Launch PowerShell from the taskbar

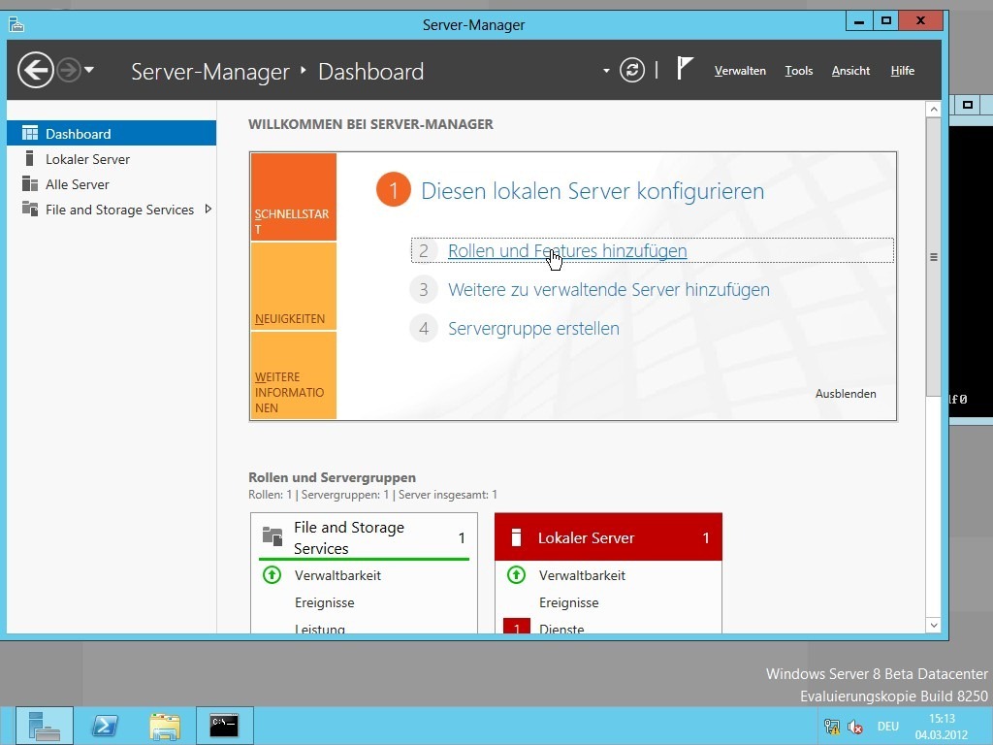(105, 726)
